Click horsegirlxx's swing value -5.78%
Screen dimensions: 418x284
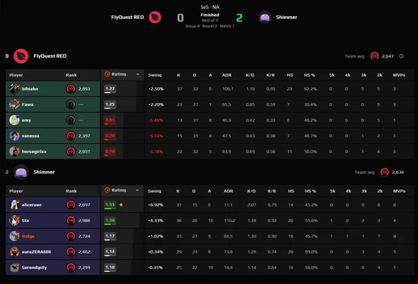tap(156, 152)
